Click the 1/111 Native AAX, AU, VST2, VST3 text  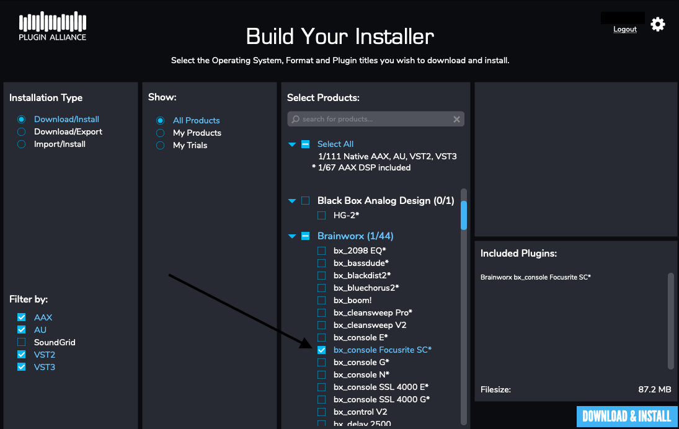[x=387, y=156]
